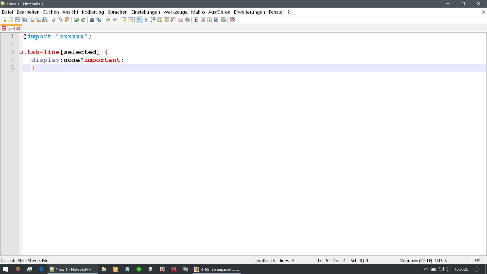Click the Save file icon

tap(18, 20)
